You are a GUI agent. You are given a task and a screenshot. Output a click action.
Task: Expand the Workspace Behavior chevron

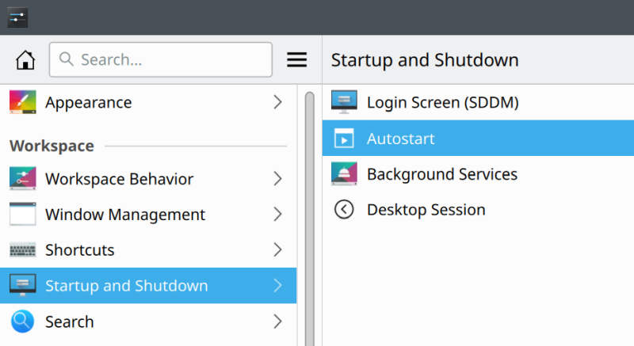(x=277, y=178)
